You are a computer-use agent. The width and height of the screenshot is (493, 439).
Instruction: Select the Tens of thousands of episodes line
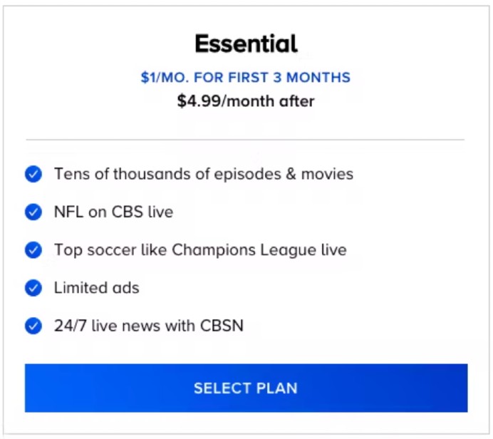tap(203, 174)
